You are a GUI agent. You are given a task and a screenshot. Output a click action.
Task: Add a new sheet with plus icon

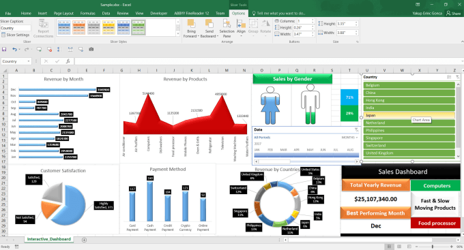pos(84,240)
